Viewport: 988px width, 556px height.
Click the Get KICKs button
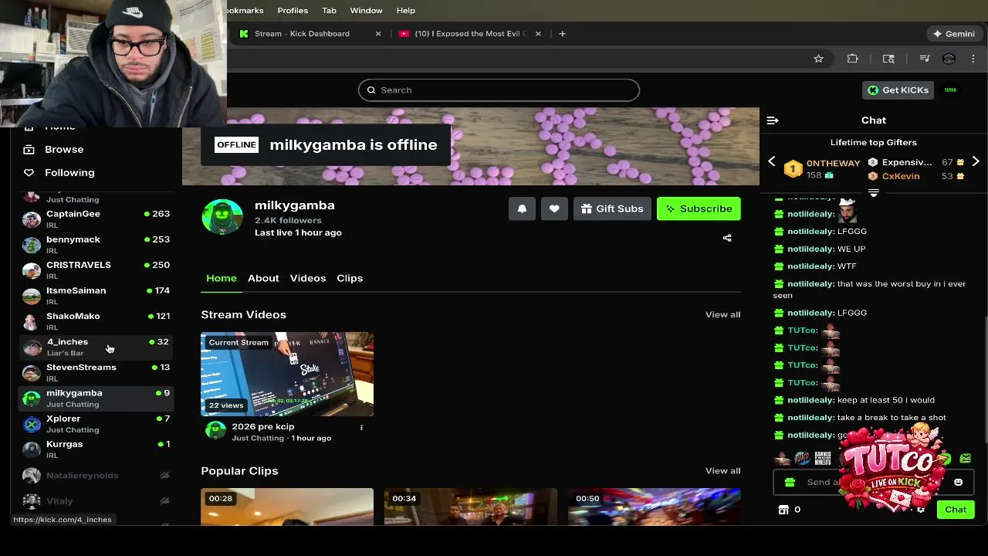pyautogui.click(x=897, y=90)
